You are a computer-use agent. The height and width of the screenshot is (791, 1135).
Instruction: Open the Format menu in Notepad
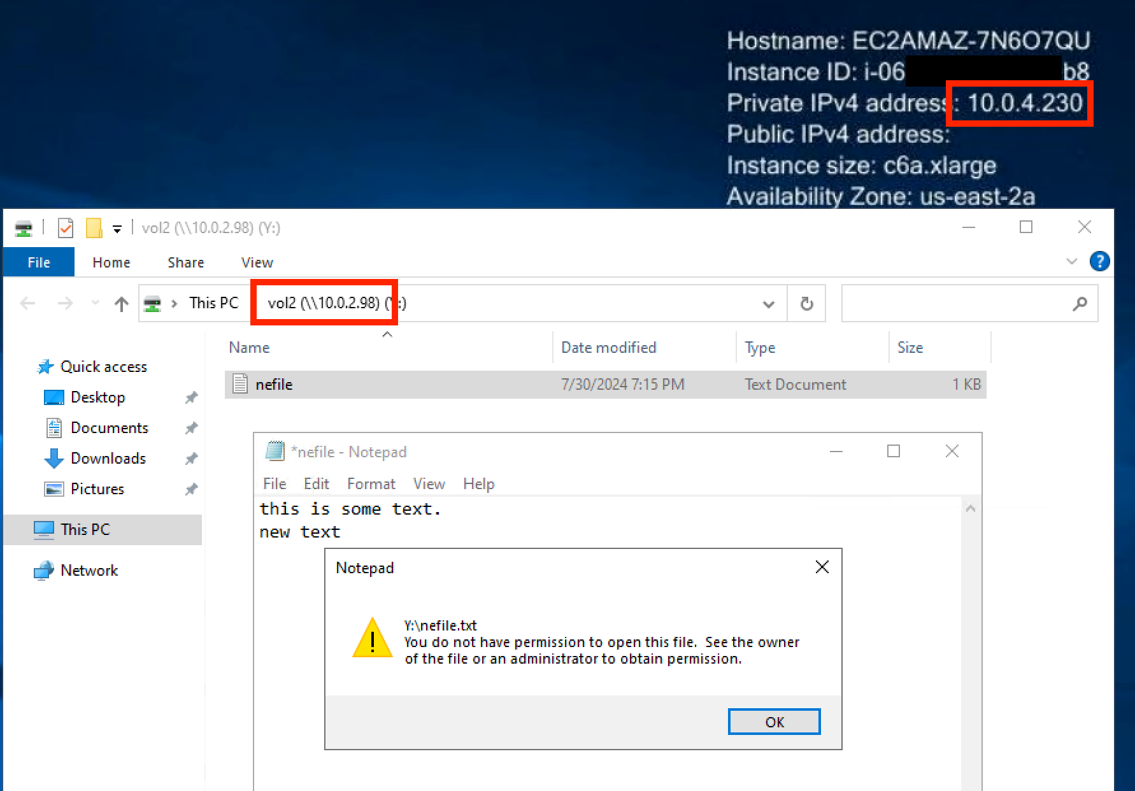tap(371, 483)
